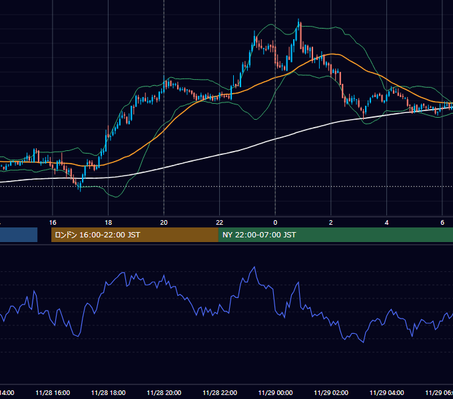Click the 2 hour label on the axis

tap(331, 222)
